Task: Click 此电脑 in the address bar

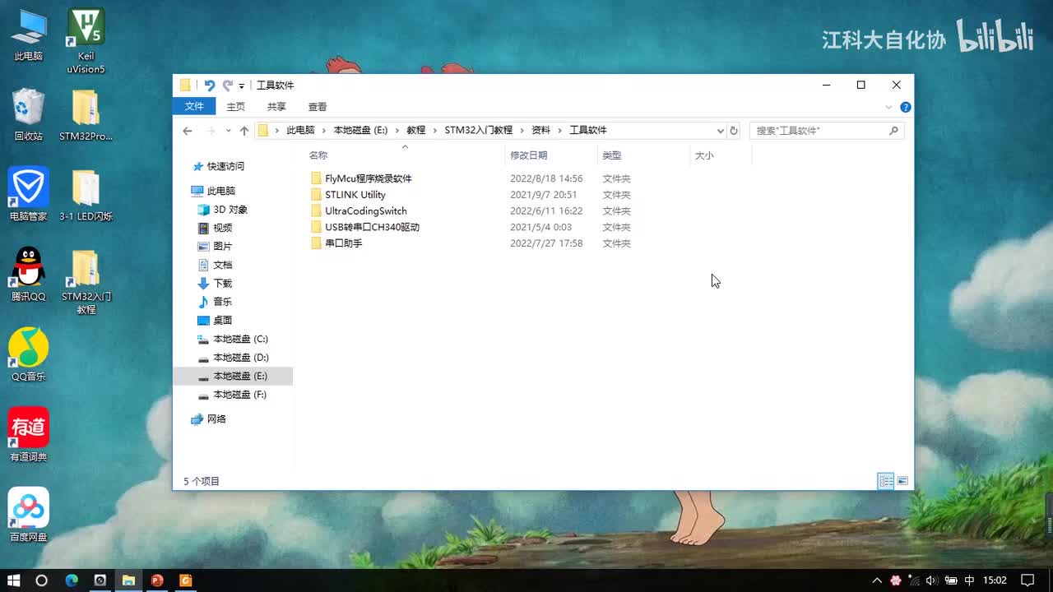Action: [x=300, y=131]
